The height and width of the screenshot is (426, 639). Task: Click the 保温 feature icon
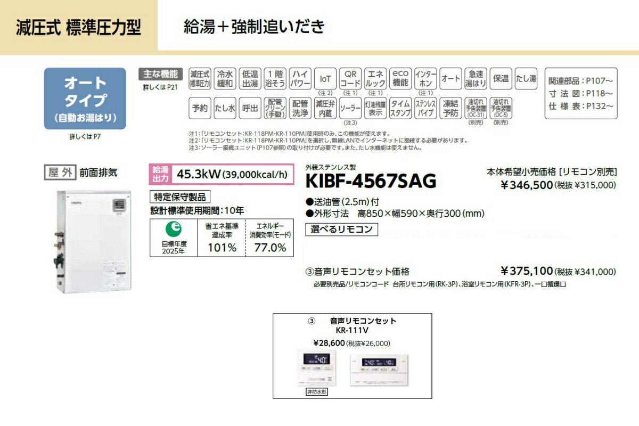point(501,79)
